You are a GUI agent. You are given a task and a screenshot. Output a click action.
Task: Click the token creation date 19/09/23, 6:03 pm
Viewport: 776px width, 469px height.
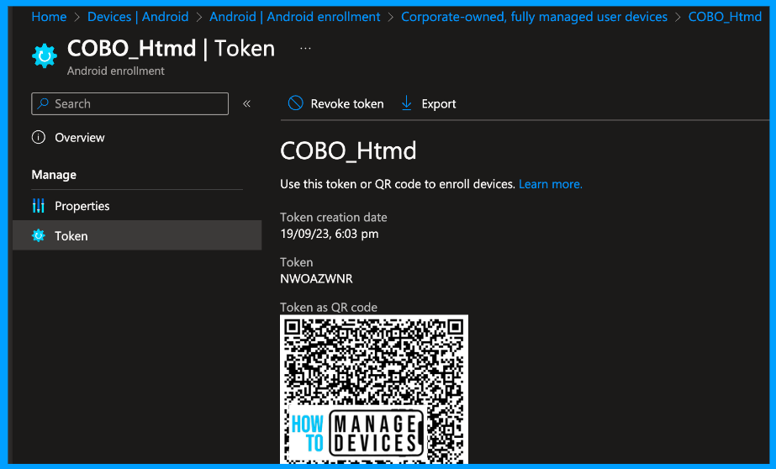[x=329, y=234]
